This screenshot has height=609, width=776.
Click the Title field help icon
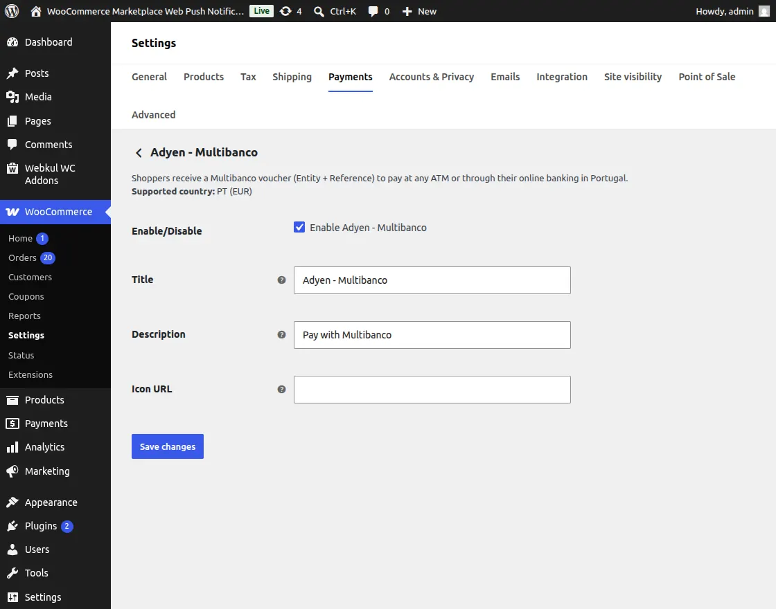281,280
